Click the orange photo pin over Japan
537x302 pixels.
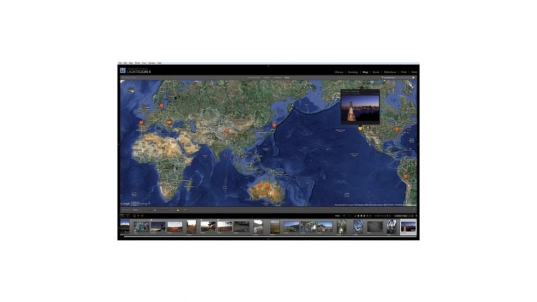[274, 125]
